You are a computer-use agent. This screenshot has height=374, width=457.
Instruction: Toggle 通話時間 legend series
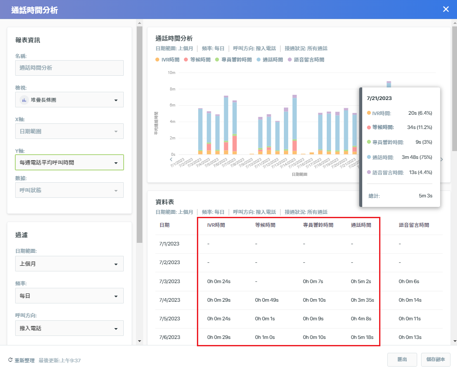270,60
